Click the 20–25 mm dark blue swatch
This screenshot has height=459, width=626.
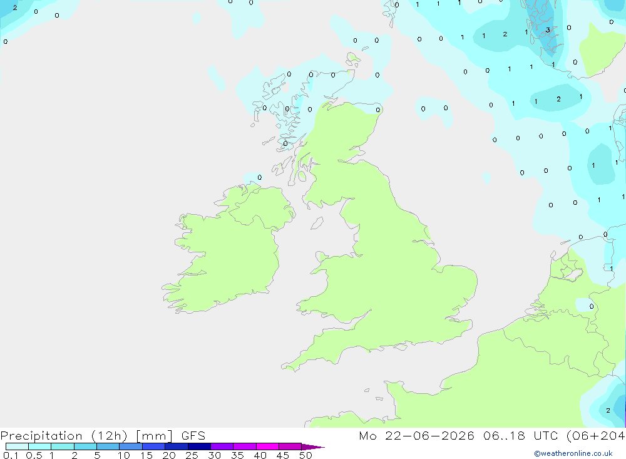pos(177,446)
